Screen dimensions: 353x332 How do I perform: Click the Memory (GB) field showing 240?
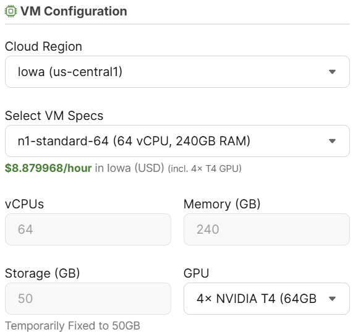pos(266,229)
